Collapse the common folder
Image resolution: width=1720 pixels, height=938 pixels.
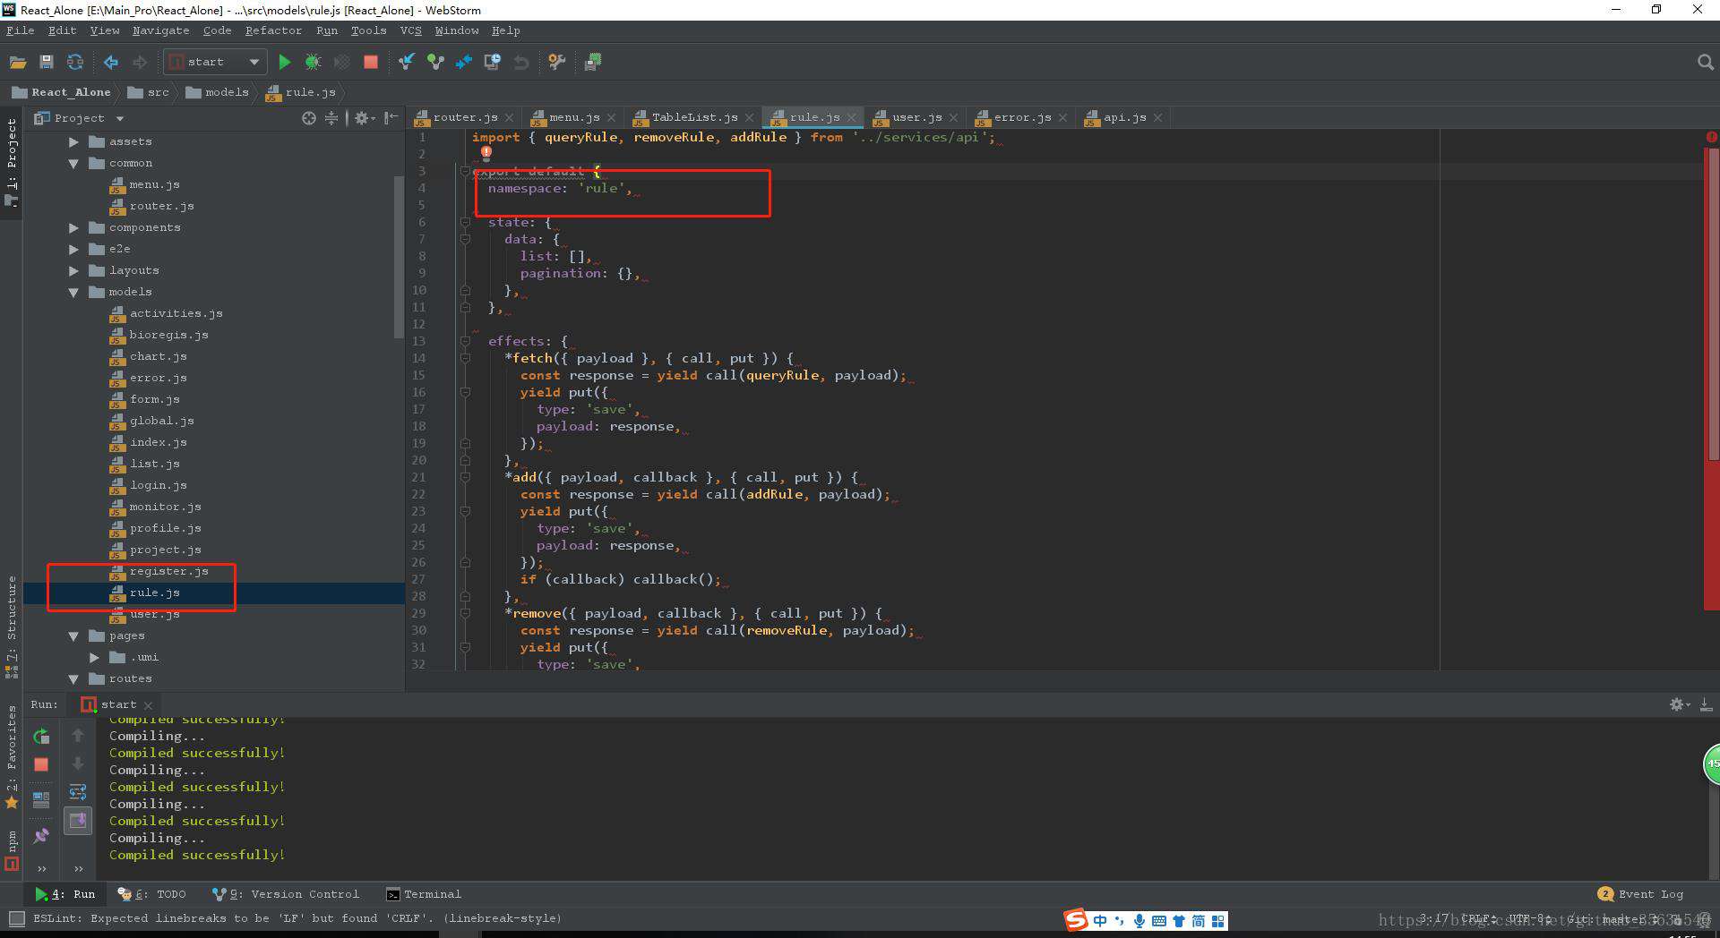(73, 164)
